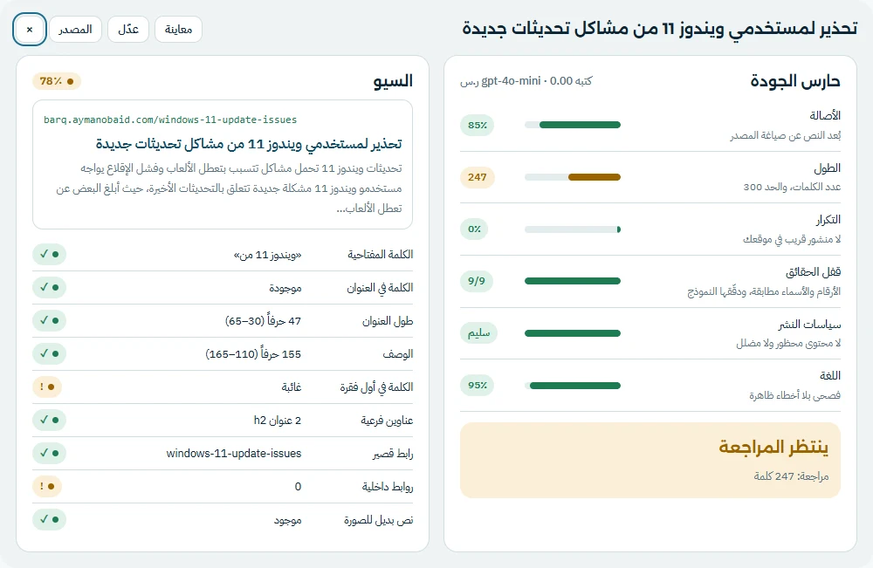Click the check badge for عناوين فرعية row

[50, 420]
